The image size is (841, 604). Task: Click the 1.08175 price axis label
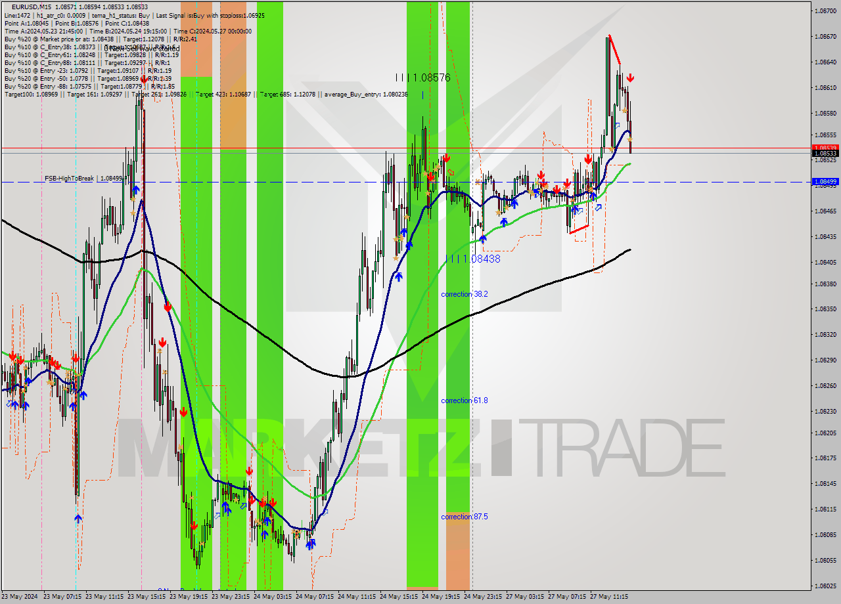click(x=825, y=458)
